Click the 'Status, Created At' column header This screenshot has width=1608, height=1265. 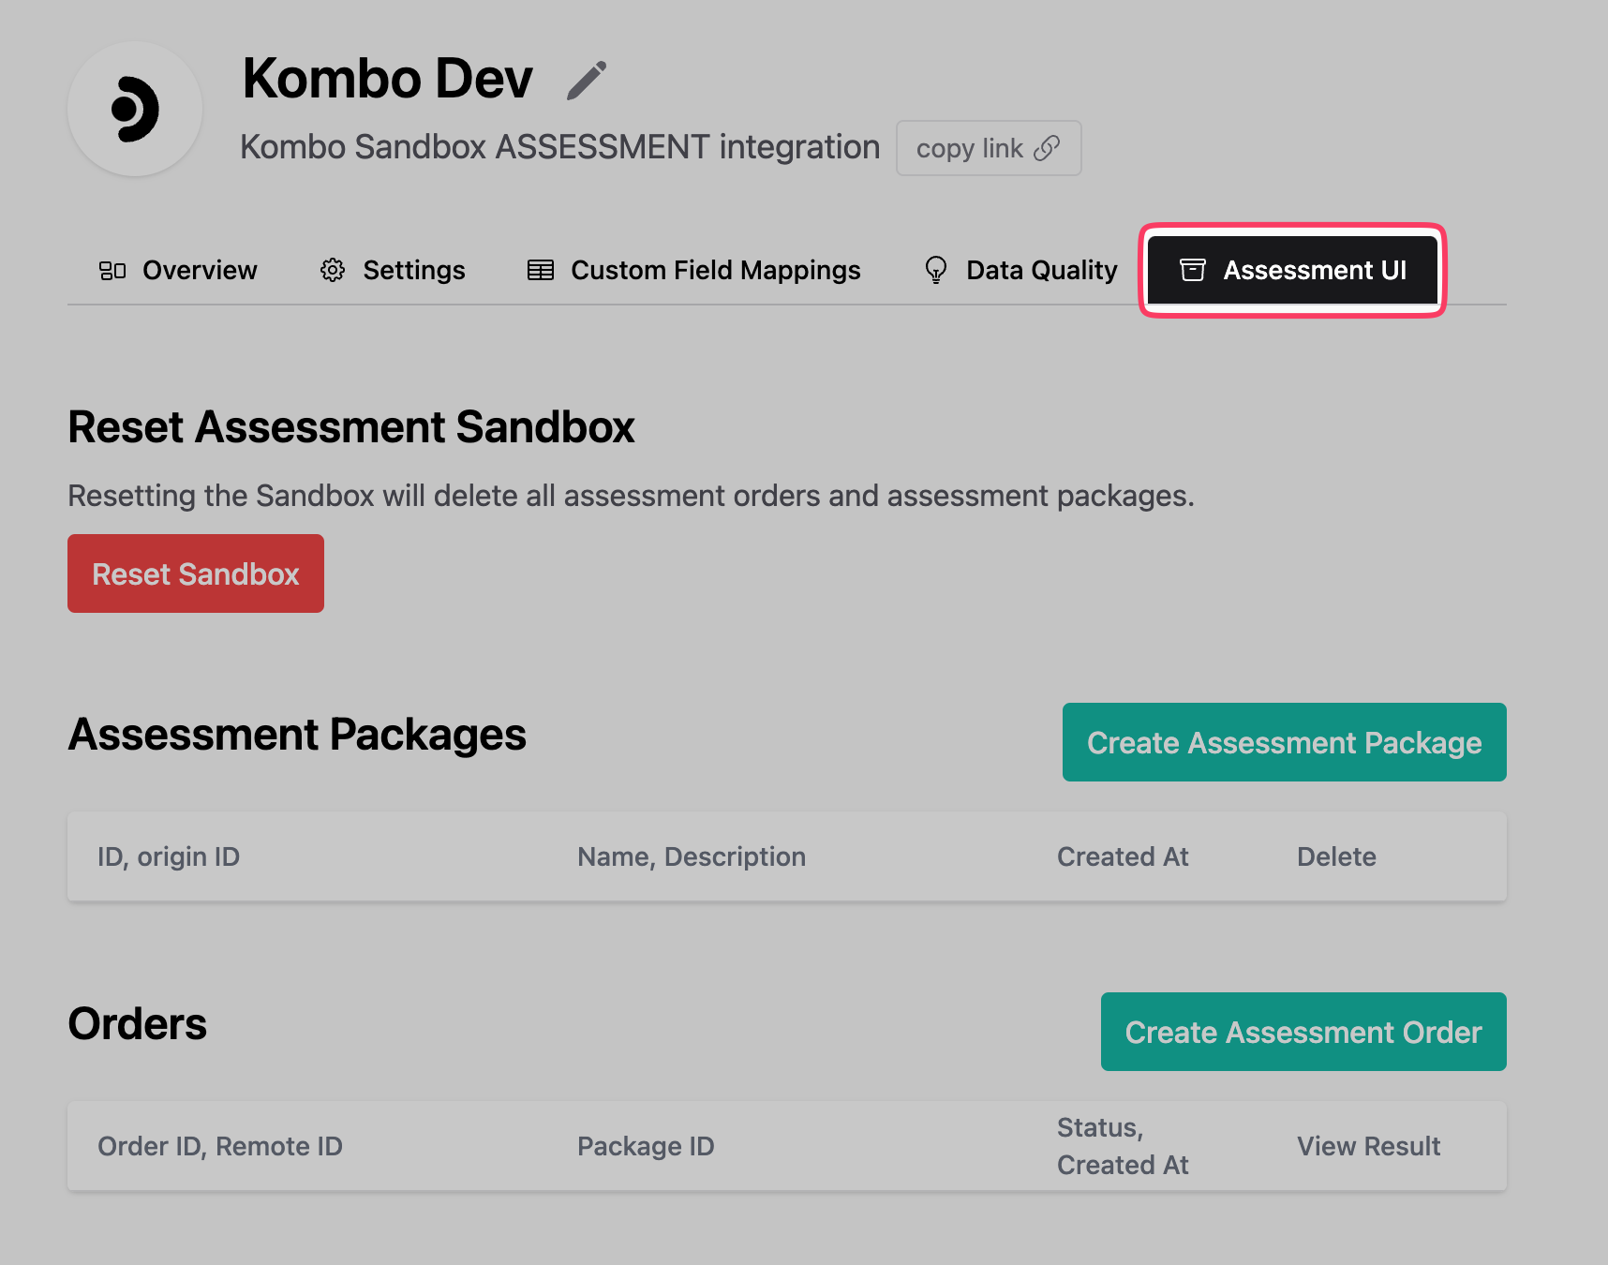(x=1123, y=1146)
